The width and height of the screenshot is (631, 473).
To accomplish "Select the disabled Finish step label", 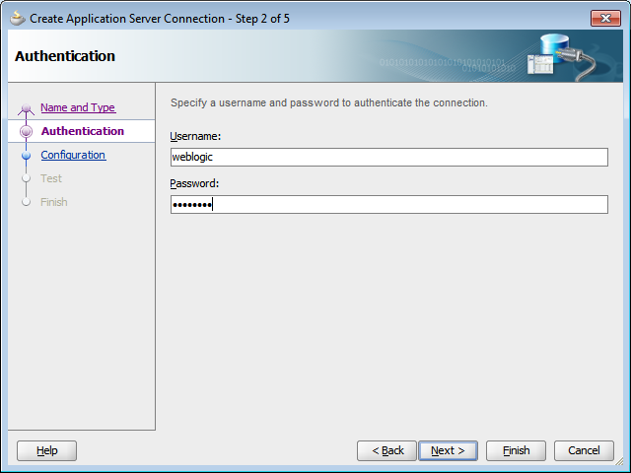I will coord(54,202).
